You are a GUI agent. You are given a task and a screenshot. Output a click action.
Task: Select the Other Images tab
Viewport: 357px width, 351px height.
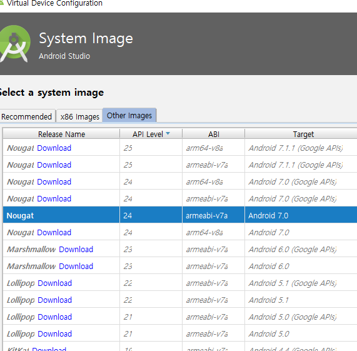click(x=129, y=116)
